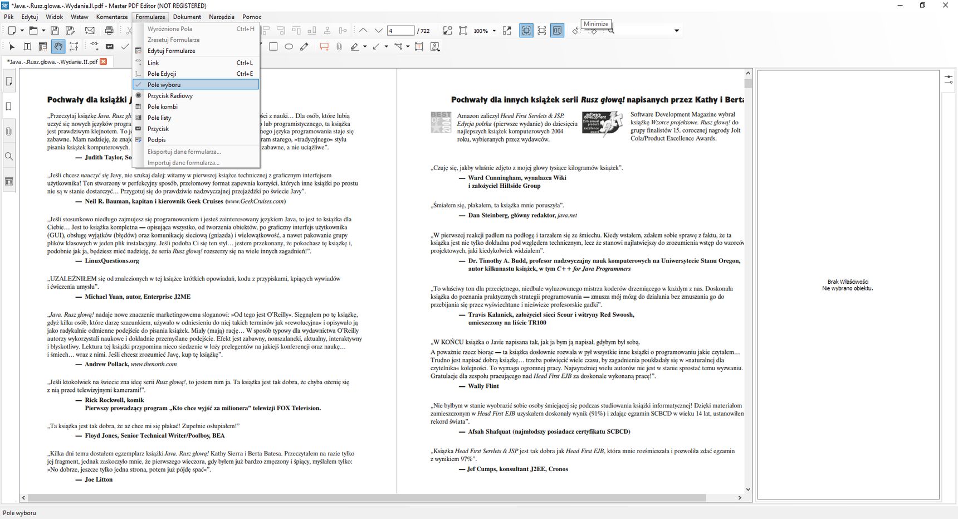The height and width of the screenshot is (519, 958).
Task: Save the document with floppy icon
Action: click(x=55, y=31)
